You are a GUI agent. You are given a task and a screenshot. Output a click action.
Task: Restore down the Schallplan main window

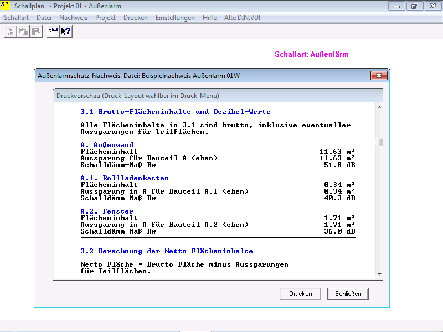coord(415,6)
